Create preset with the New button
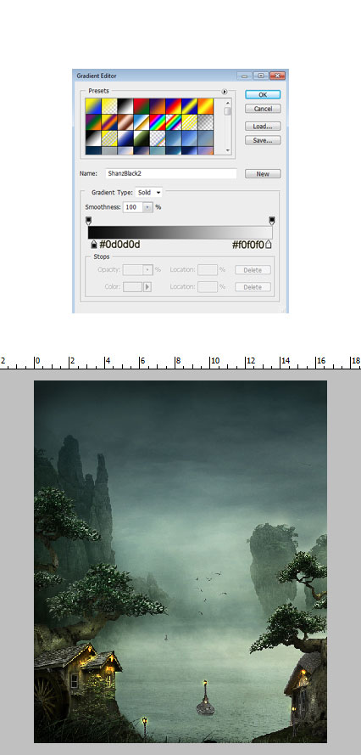This screenshot has height=755, width=361. [263, 174]
